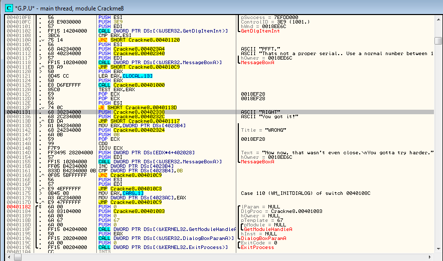Select MOV EAX,DWORD PTR DS:[4023B4]
The width and height of the screenshot is (443, 261).
(x=142, y=126)
